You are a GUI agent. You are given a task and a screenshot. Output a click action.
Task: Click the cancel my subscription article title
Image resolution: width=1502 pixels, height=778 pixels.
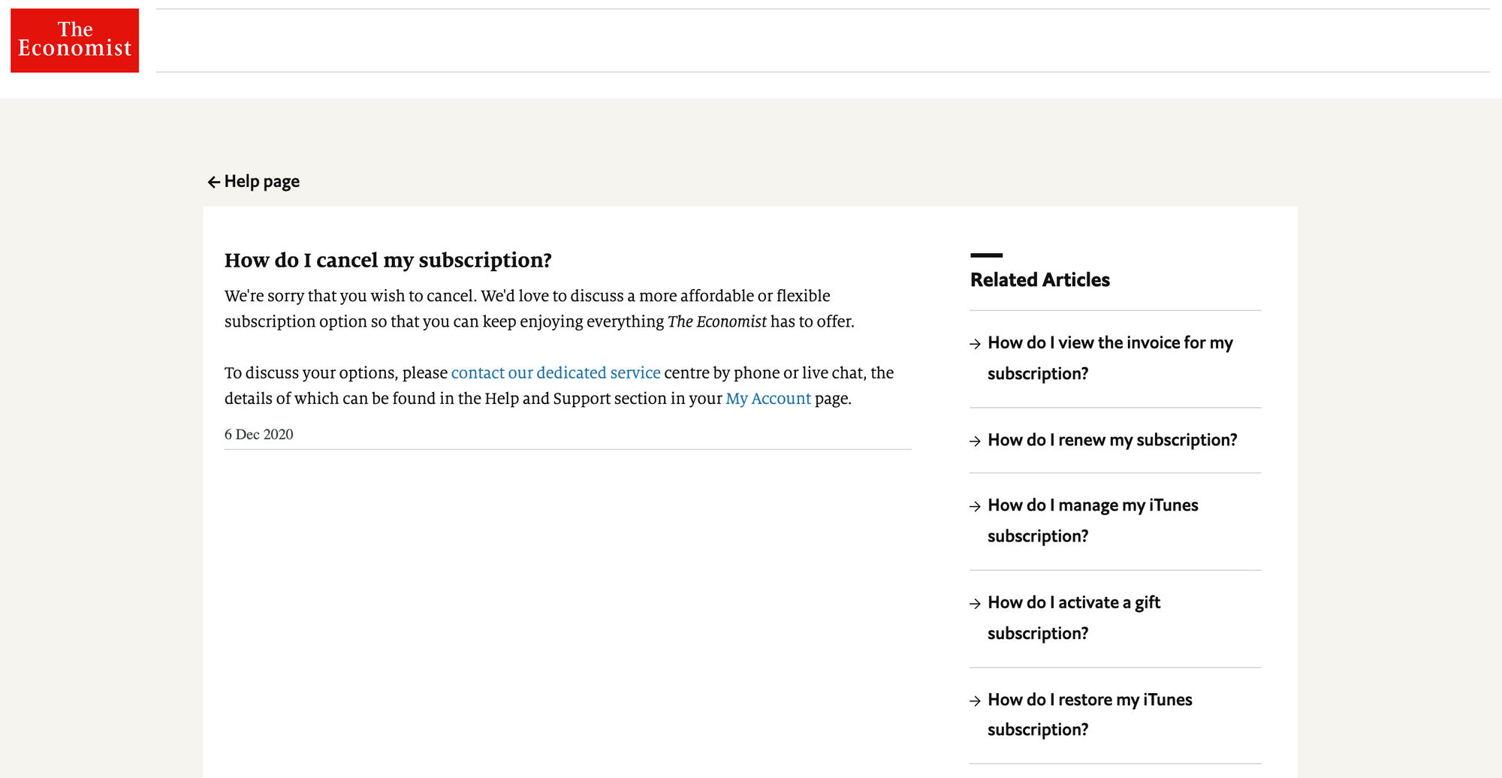(x=388, y=261)
